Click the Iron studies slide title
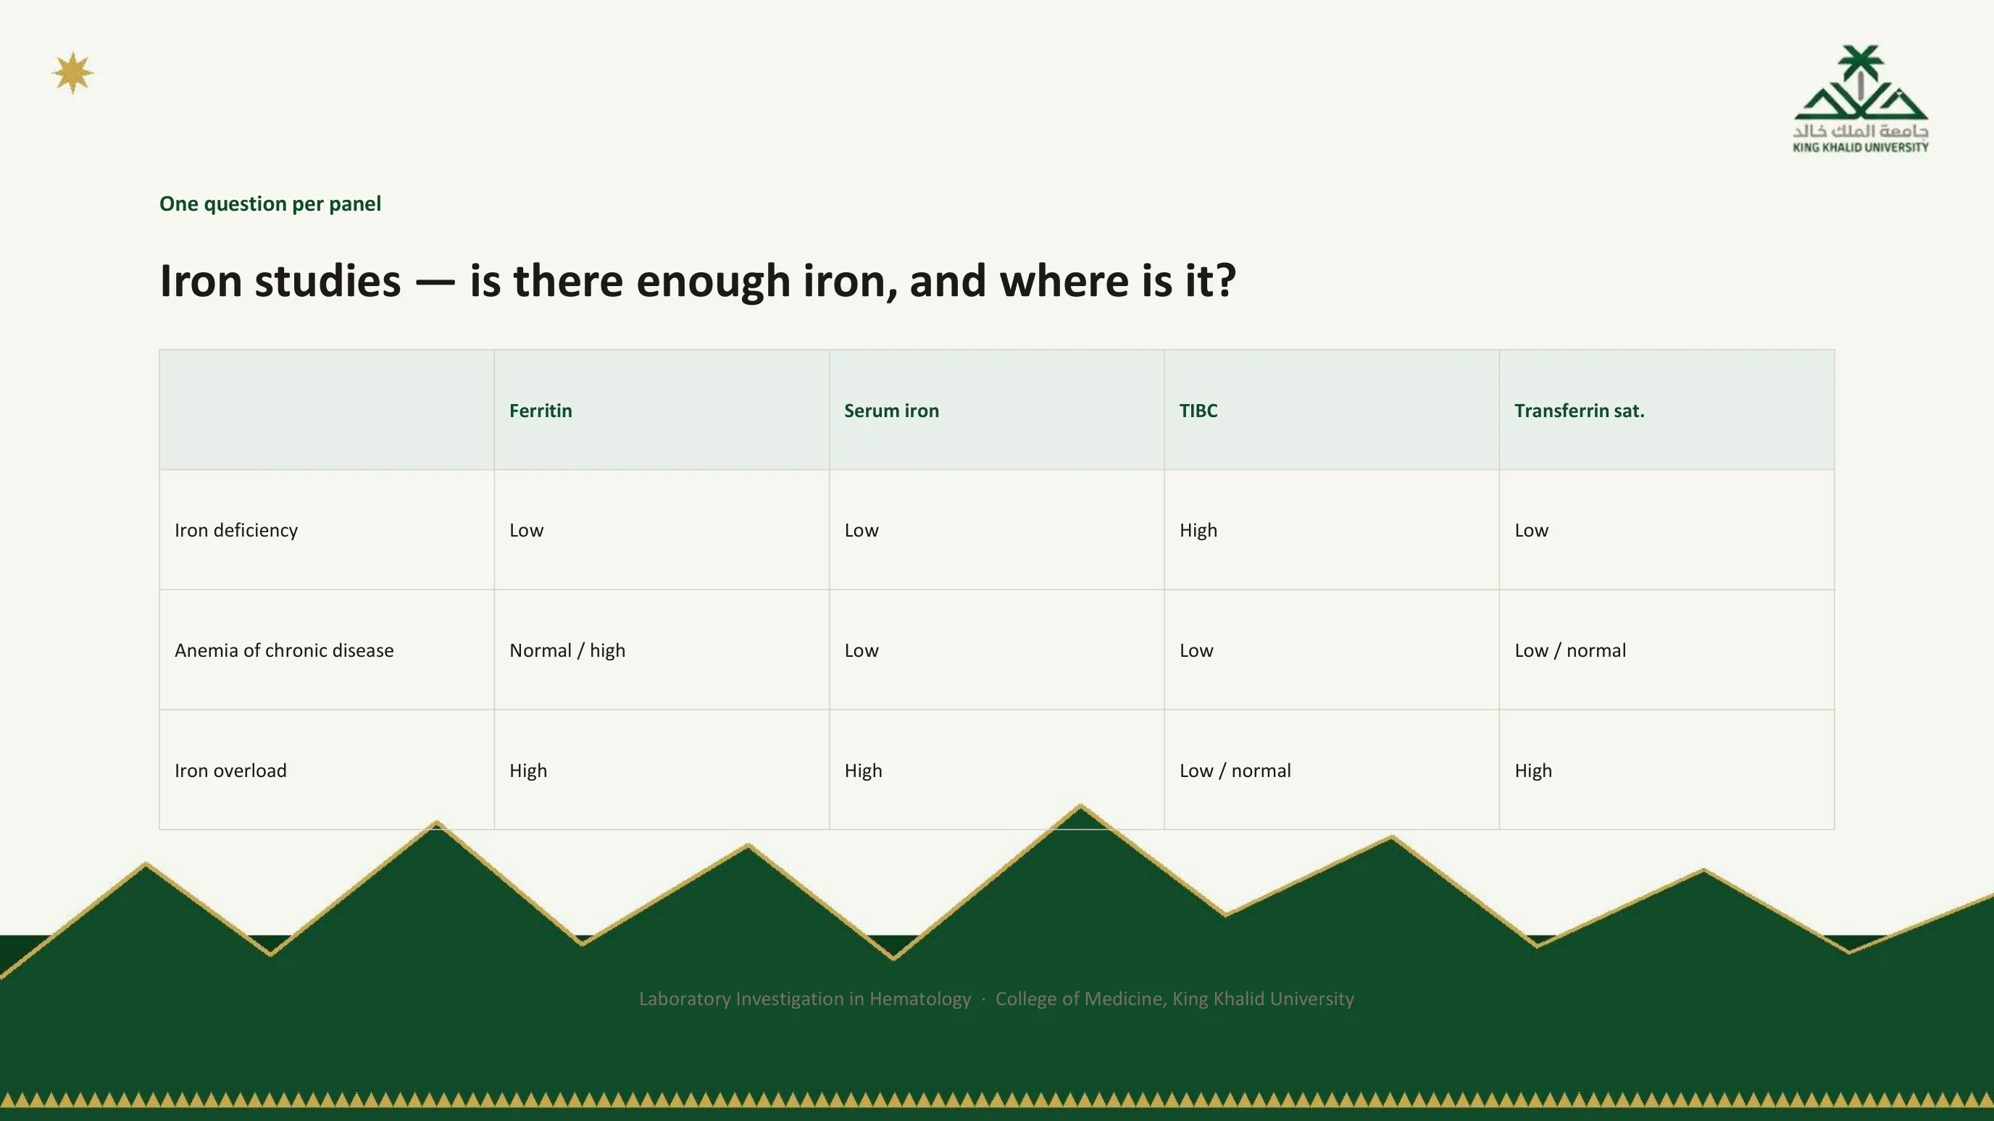Viewport: 1994px width, 1121px height. [698, 280]
